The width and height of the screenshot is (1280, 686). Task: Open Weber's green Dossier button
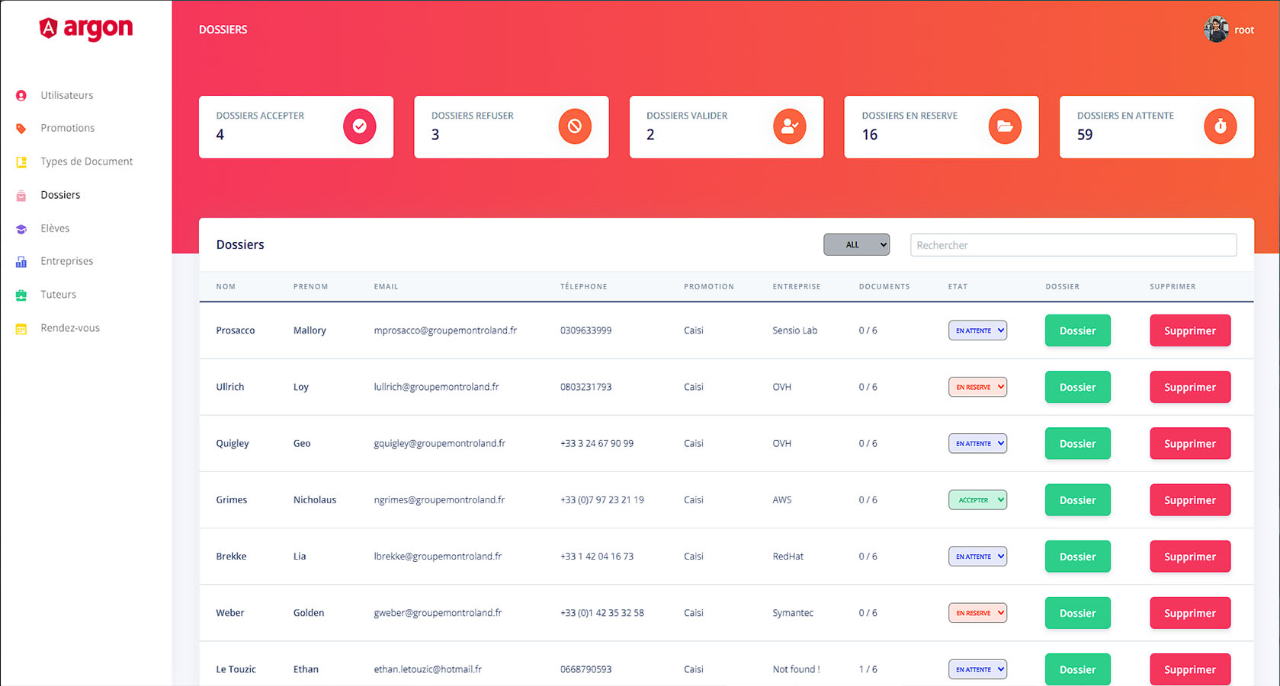pos(1077,613)
